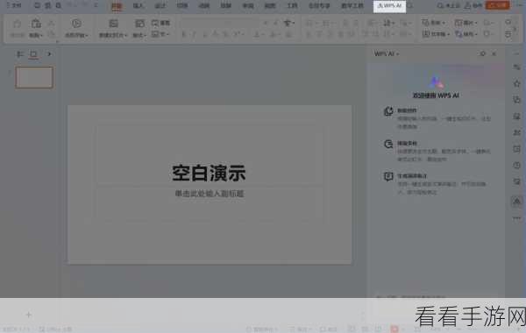Expand the 填充 fill dropdown
526x333 pixels.
coord(466,34)
